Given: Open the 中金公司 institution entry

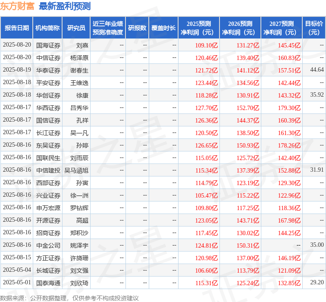Looking at the screenshot, I should click(48, 245).
